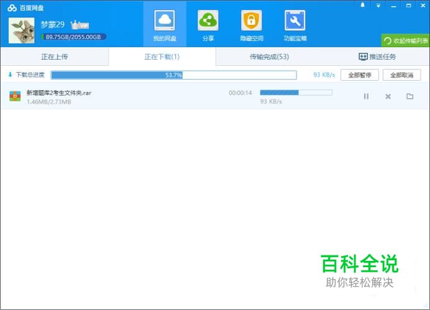Click 收起传输列表 green button

point(405,40)
